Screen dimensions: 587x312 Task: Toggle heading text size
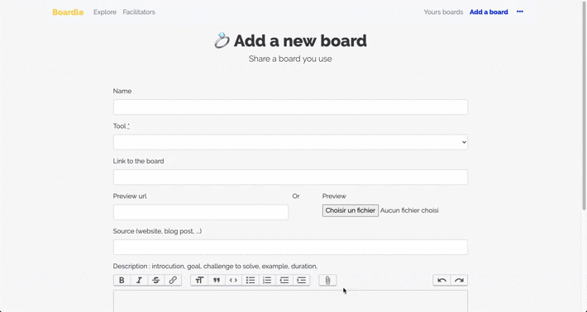pyautogui.click(x=199, y=281)
